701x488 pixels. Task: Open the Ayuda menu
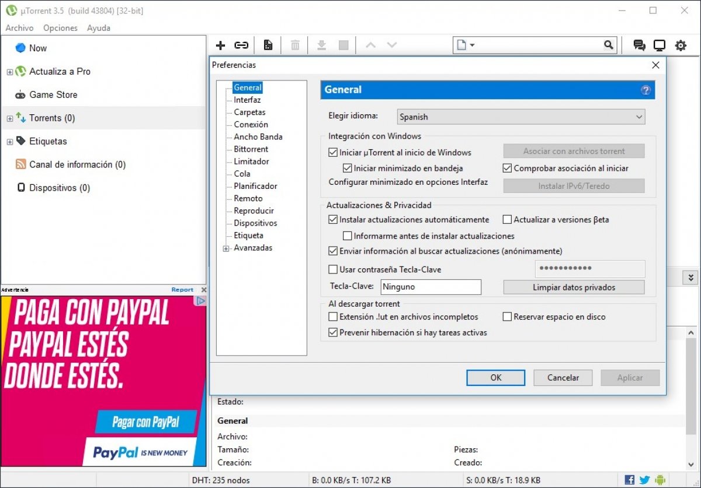coord(99,28)
